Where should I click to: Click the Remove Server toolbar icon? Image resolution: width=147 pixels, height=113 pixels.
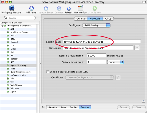click(46, 9)
